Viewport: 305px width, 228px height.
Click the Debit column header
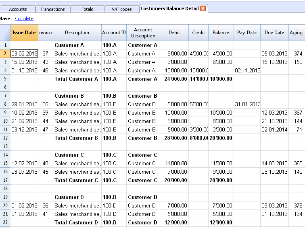[174, 33]
